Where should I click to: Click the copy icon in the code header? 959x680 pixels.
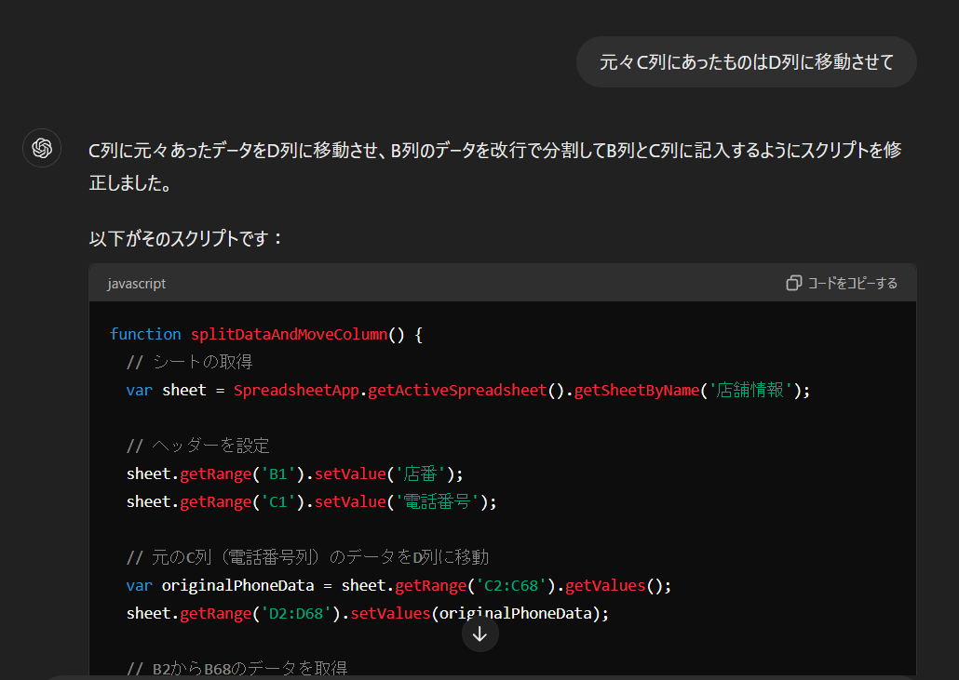point(793,283)
